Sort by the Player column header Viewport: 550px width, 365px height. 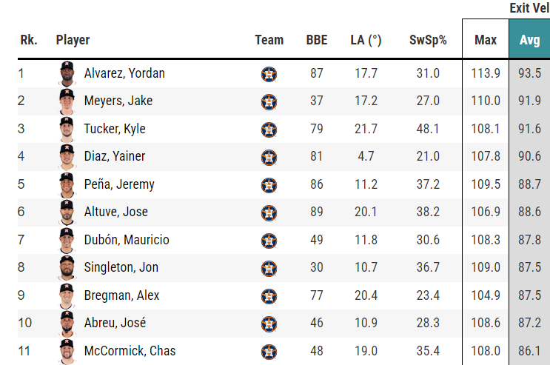pyautogui.click(x=73, y=40)
